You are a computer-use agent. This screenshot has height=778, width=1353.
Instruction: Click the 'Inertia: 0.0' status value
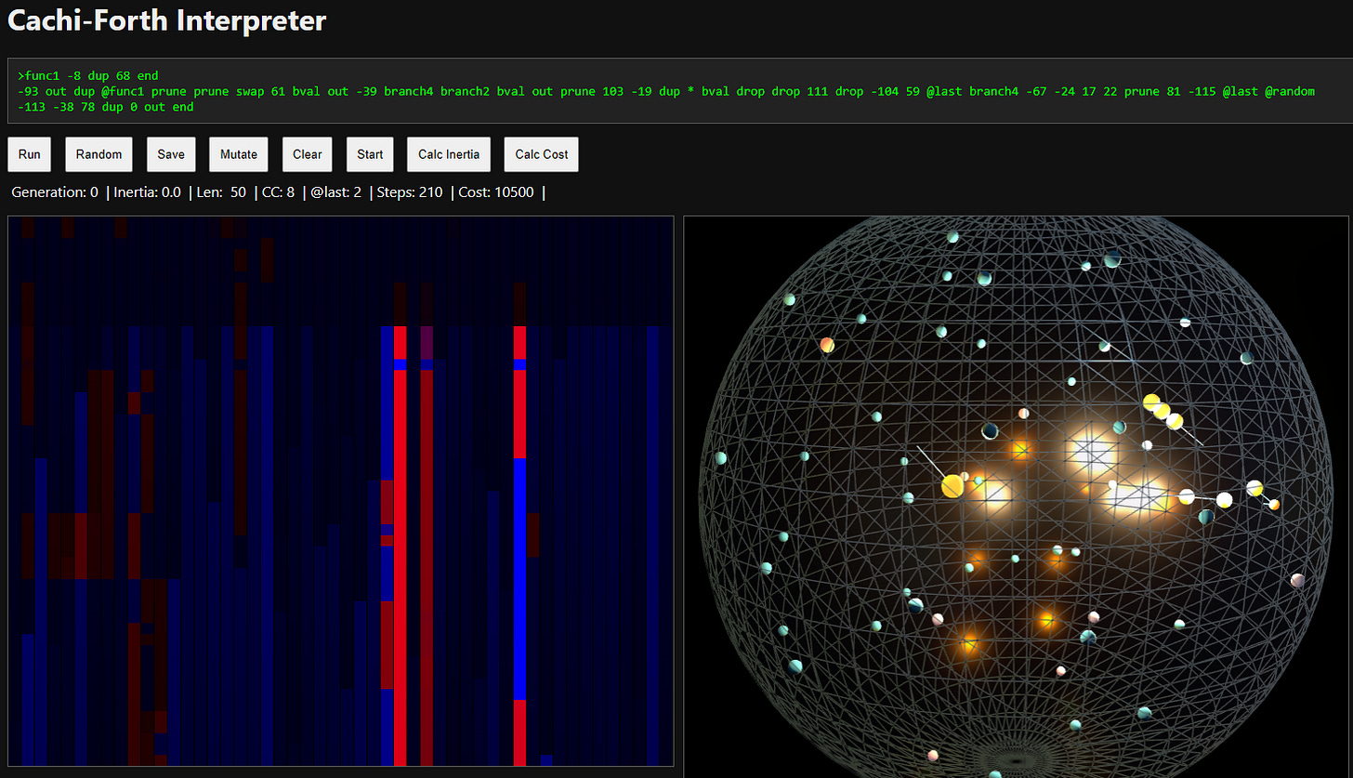(x=148, y=192)
